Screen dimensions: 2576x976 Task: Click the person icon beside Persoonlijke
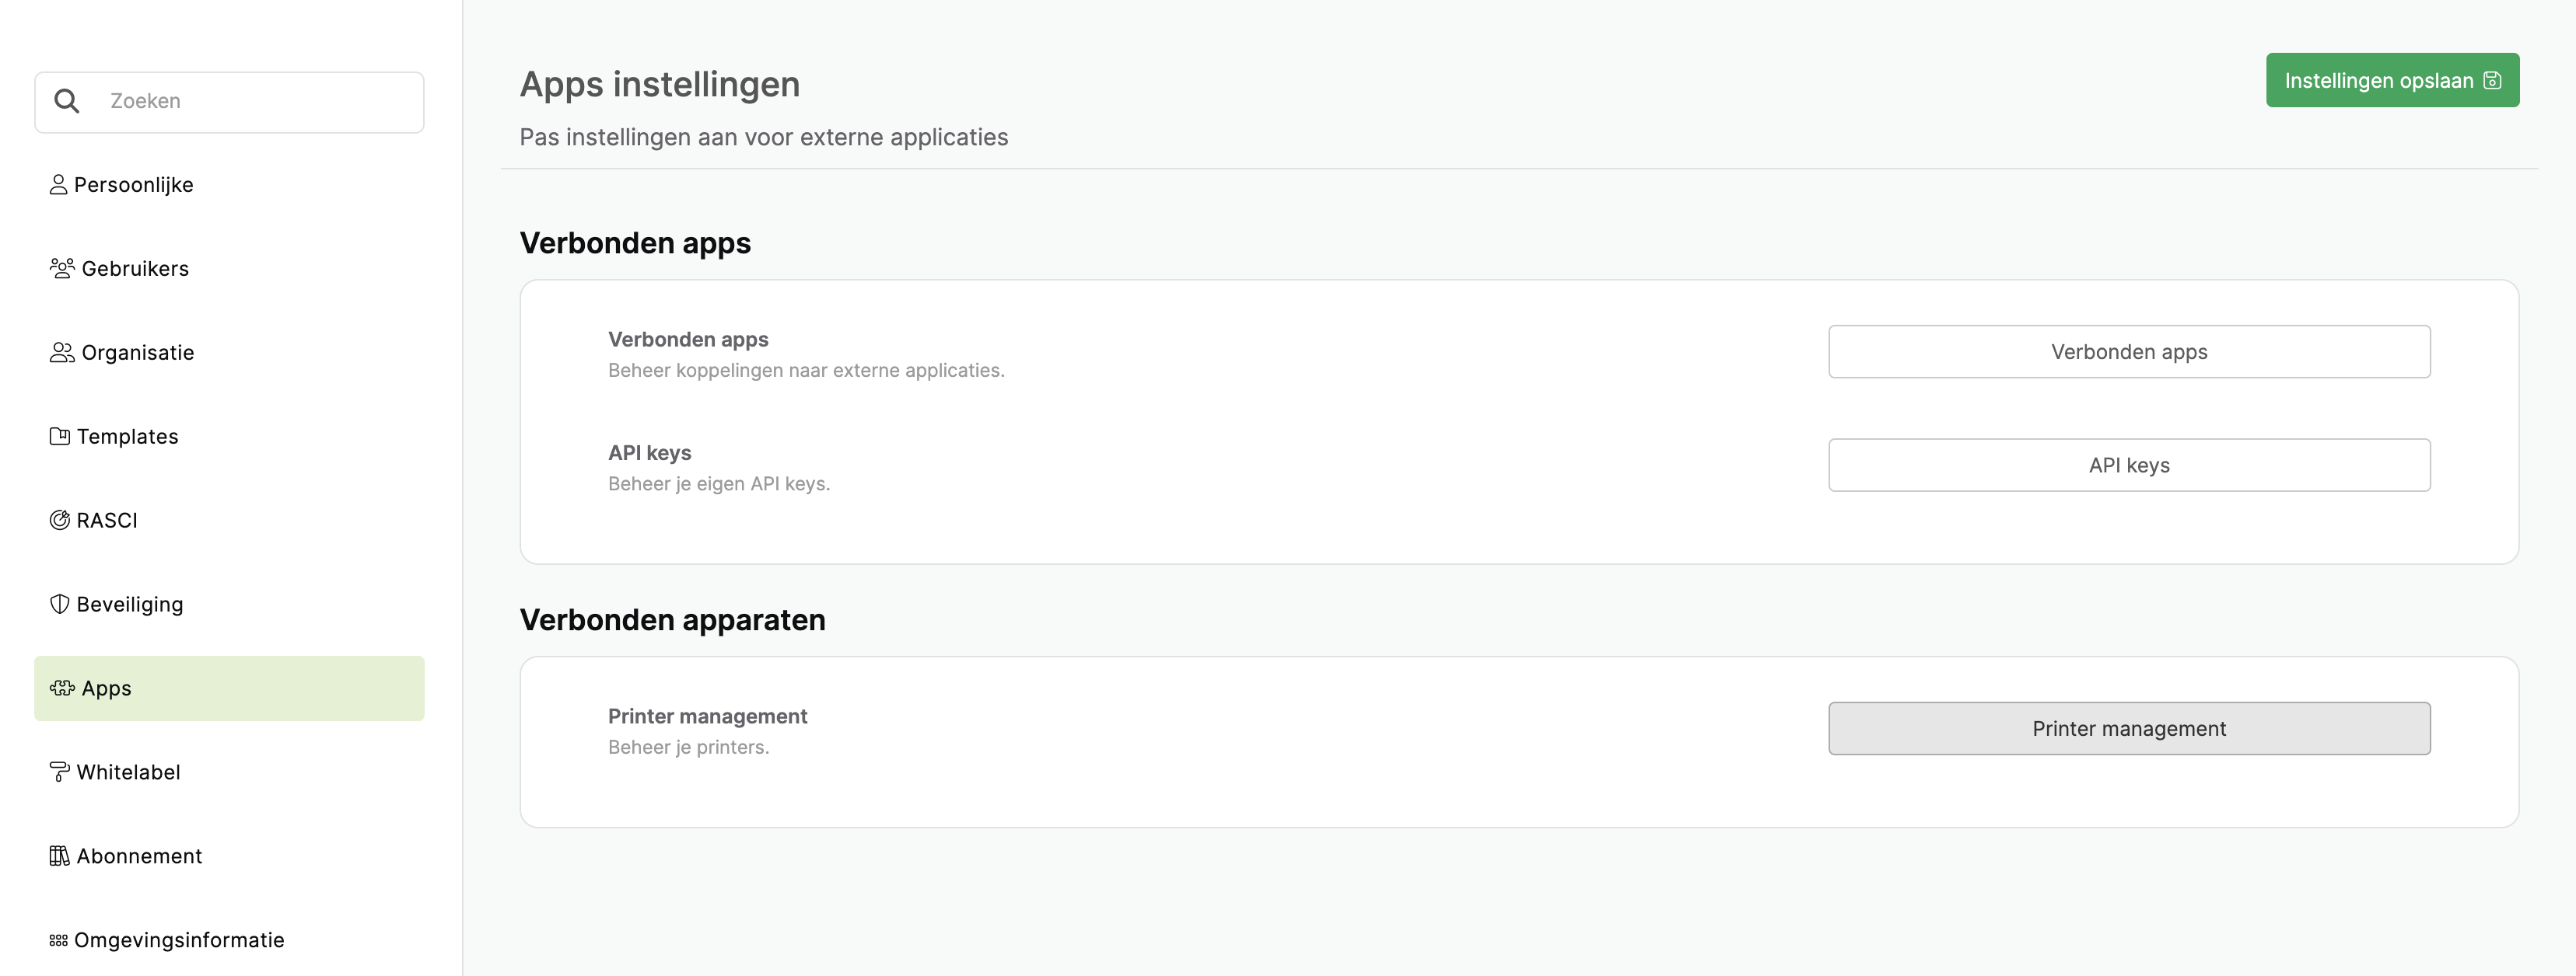pos(58,185)
